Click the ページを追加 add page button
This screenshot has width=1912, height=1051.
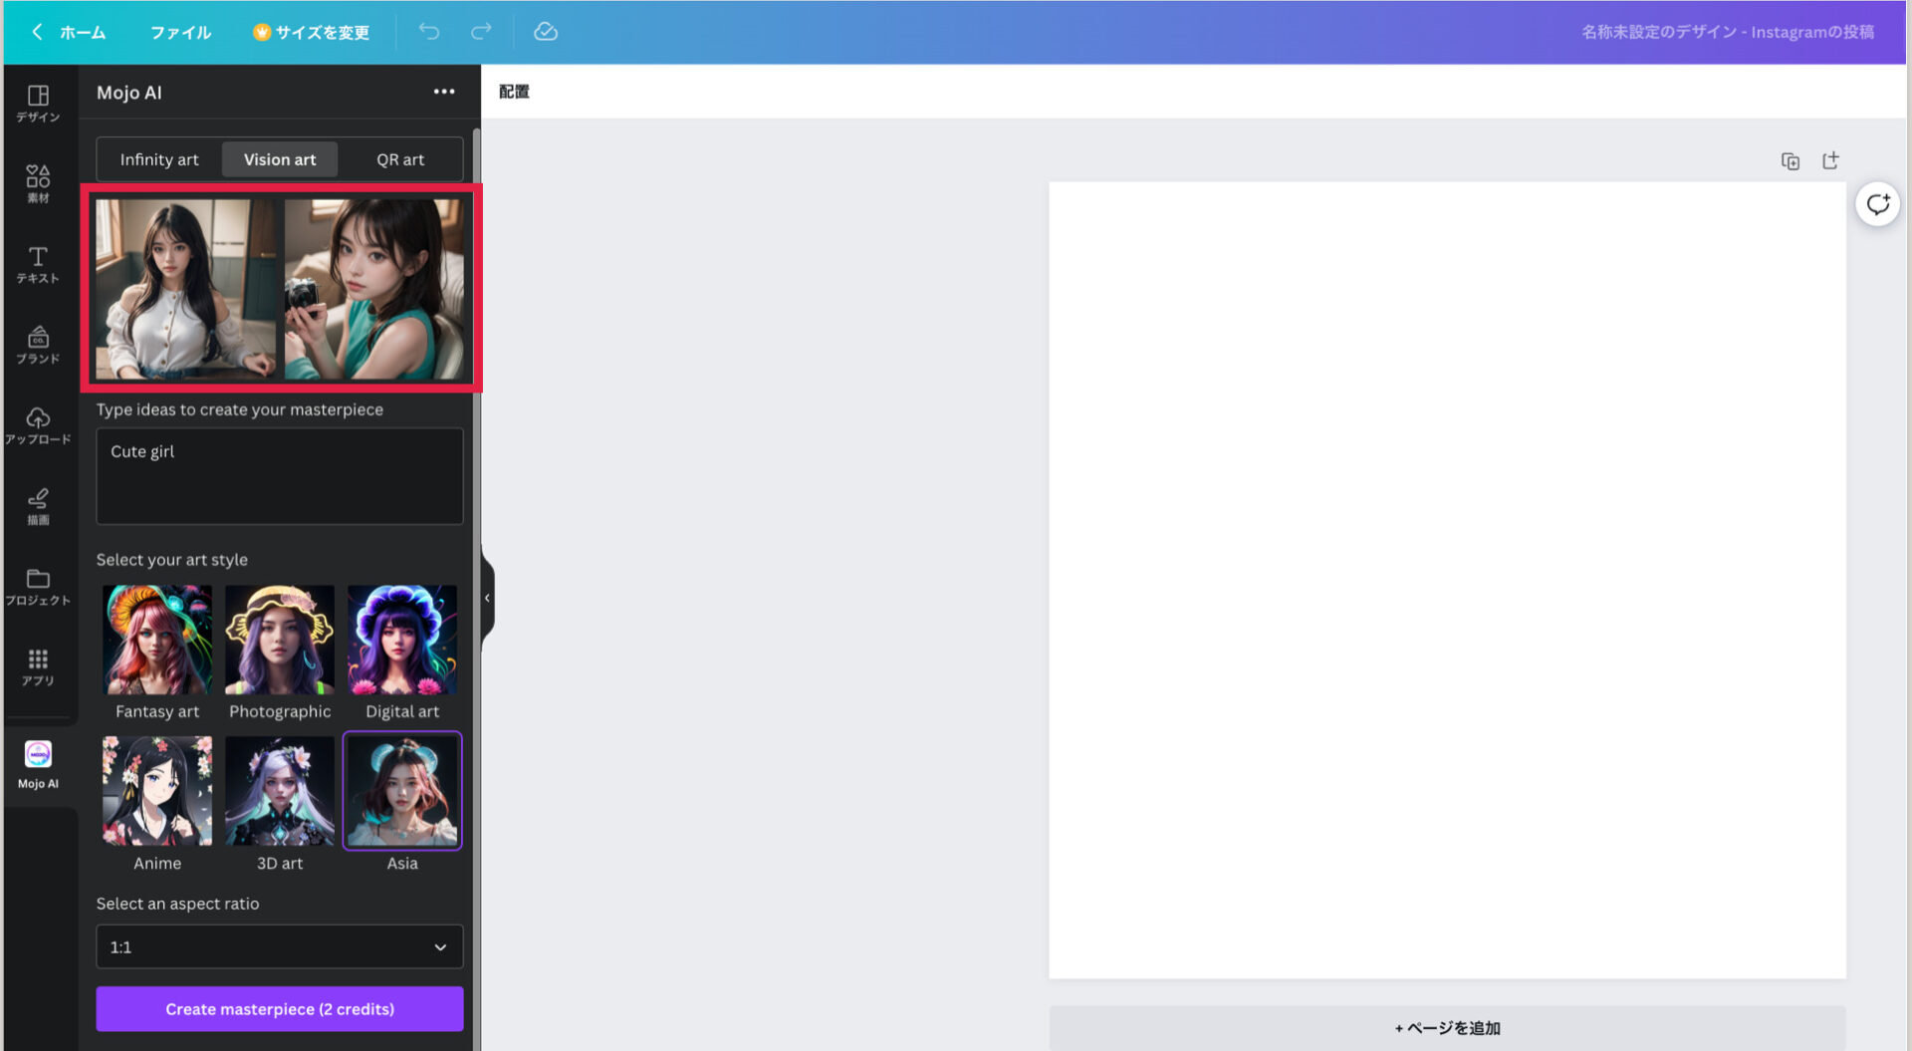[1447, 1028]
